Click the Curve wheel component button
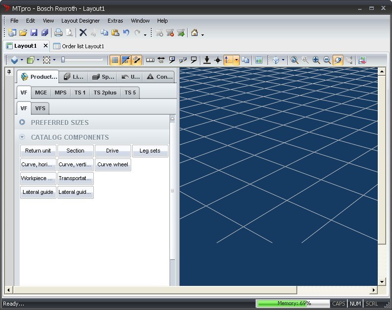The height and width of the screenshot is (310, 392). click(x=112, y=164)
